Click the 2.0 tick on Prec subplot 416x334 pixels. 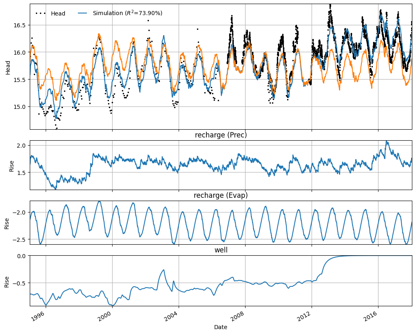click(22, 145)
